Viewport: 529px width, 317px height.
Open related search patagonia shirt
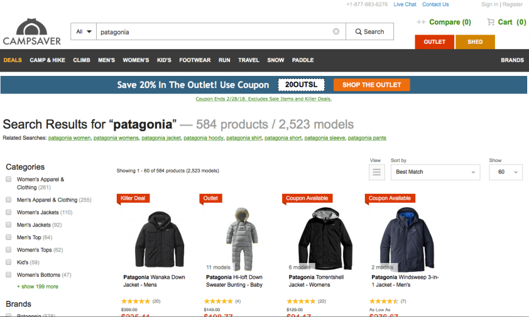point(244,138)
